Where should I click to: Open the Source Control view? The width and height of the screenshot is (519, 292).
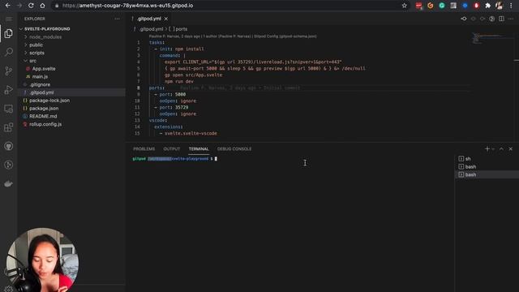(9, 71)
